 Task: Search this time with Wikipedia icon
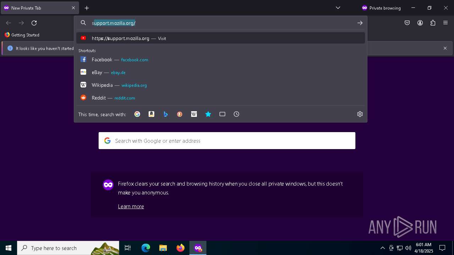194,114
